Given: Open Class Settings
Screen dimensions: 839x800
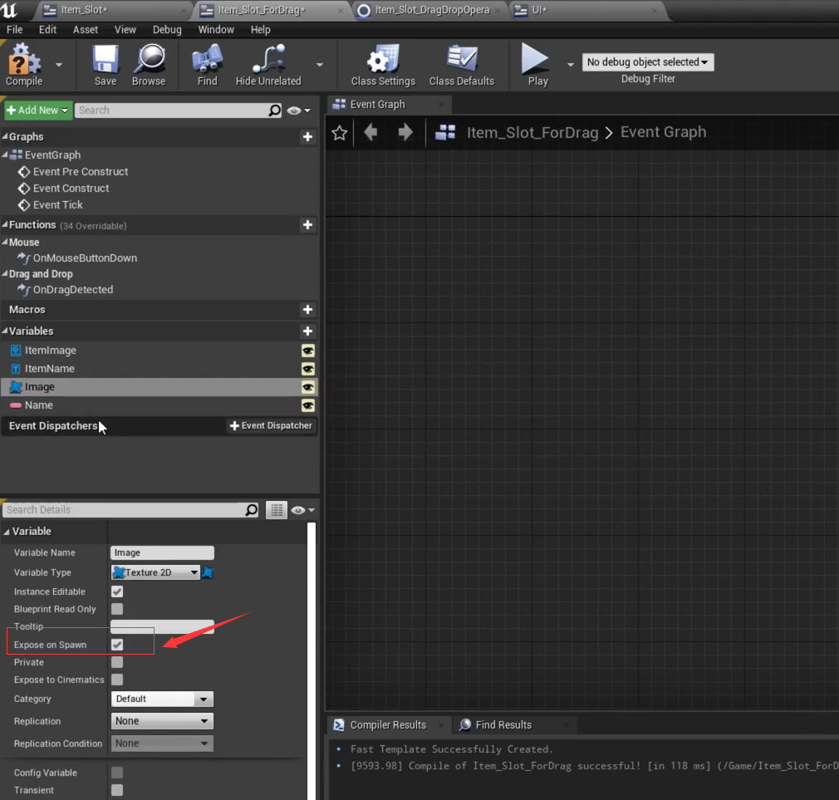Looking at the screenshot, I should tap(383, 65).
